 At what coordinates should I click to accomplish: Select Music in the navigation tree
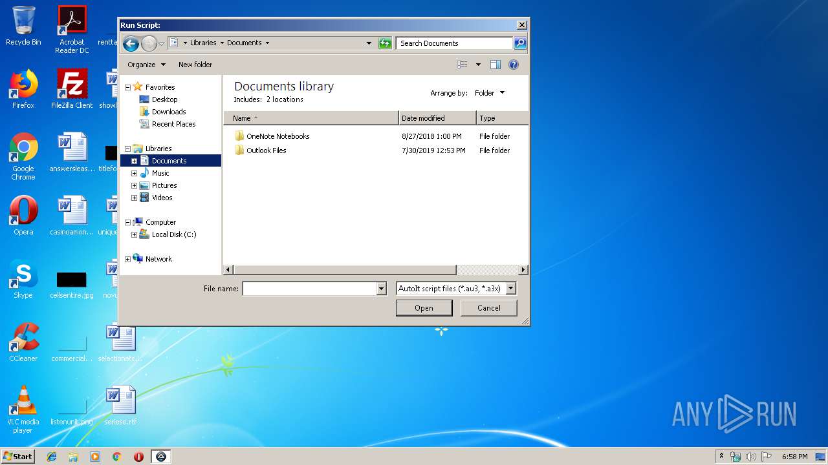[x=160, y=173]
